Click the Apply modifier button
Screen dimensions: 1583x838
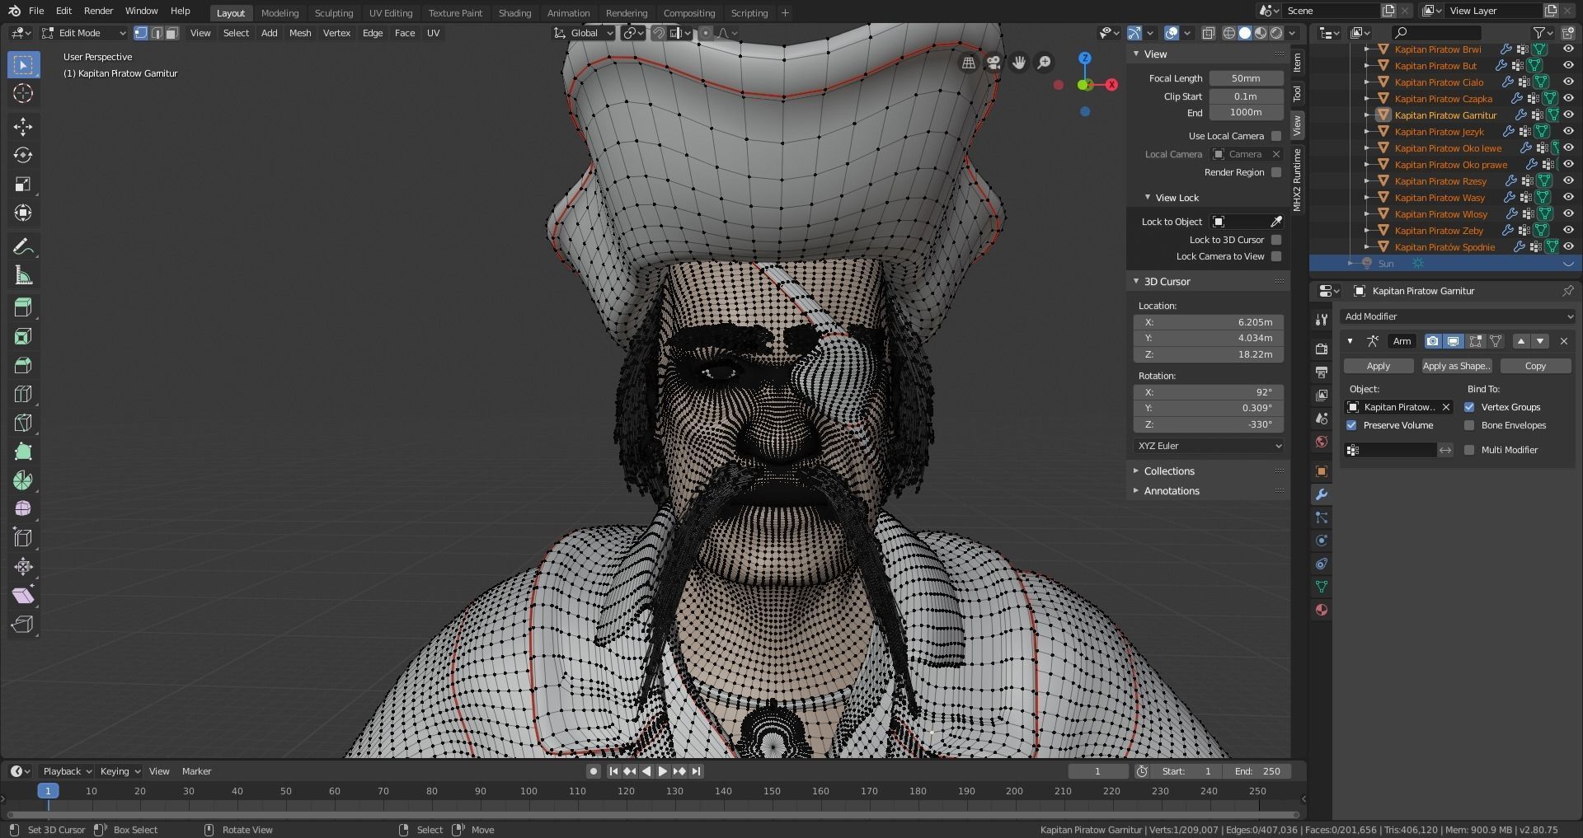point(1378,366)
